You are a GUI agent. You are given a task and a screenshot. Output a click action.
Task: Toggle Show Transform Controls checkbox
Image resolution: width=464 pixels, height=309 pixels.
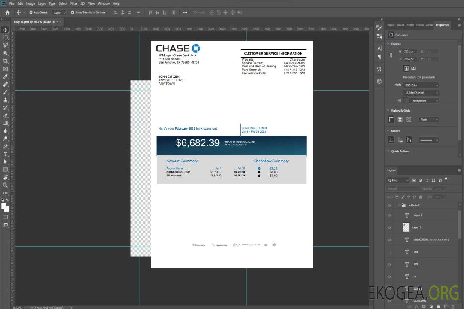[73, 12]
